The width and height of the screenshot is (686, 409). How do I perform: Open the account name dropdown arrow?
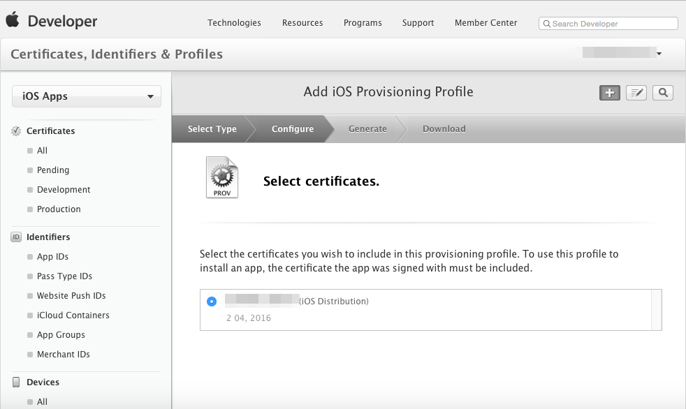[659, 54]
